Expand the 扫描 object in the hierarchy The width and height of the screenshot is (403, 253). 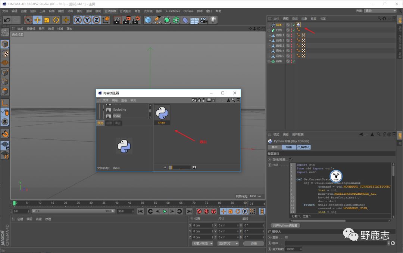click(269, 30)
